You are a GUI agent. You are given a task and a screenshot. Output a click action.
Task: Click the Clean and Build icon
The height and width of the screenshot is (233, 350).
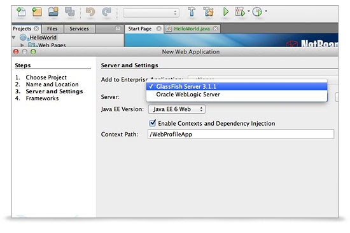click(x=208, y=11)
